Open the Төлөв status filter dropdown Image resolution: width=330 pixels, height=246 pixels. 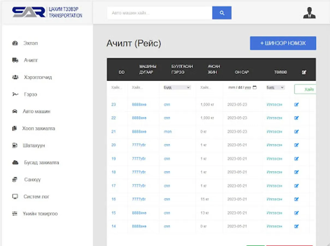pos(275,87)
